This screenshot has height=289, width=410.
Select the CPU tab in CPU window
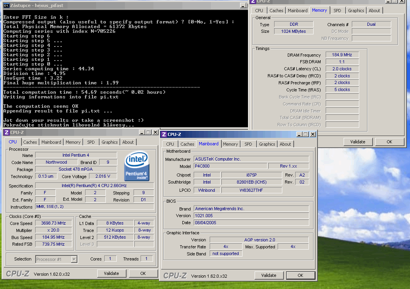[x=12, y=142]
